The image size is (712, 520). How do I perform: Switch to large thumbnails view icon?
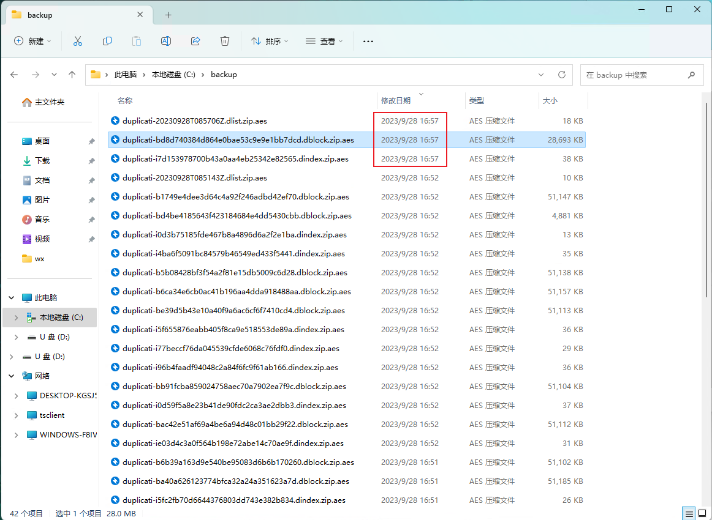coord(702,514)
